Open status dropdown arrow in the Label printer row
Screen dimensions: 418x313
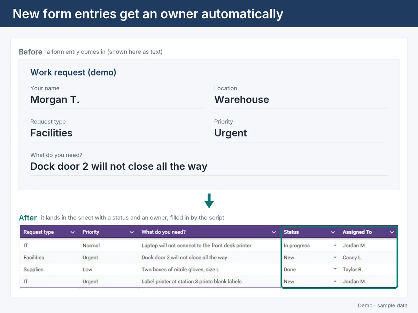pos(335,282)
